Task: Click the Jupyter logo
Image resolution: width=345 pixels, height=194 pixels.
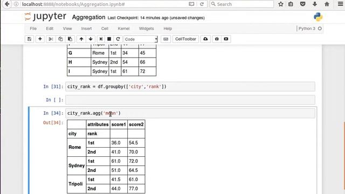Action: point(45,17)
